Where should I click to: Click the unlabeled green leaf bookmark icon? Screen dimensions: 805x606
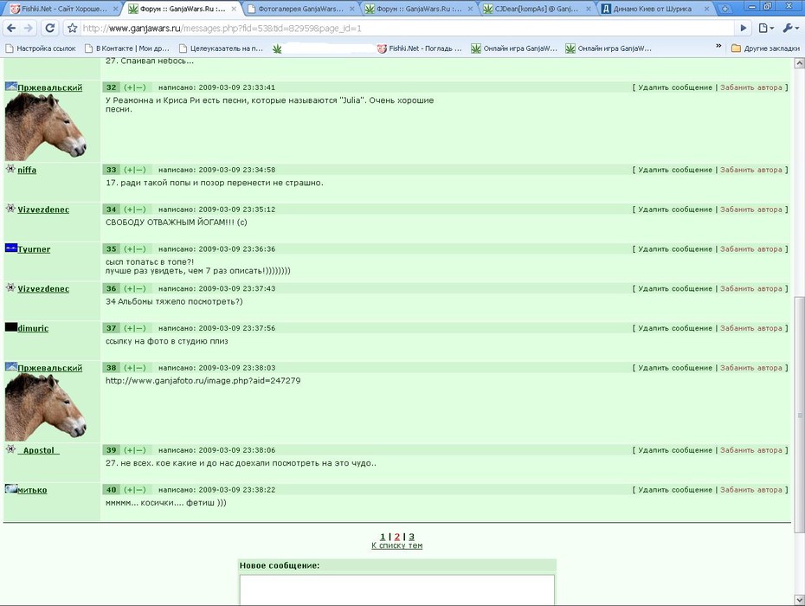[x=277, y=48]
